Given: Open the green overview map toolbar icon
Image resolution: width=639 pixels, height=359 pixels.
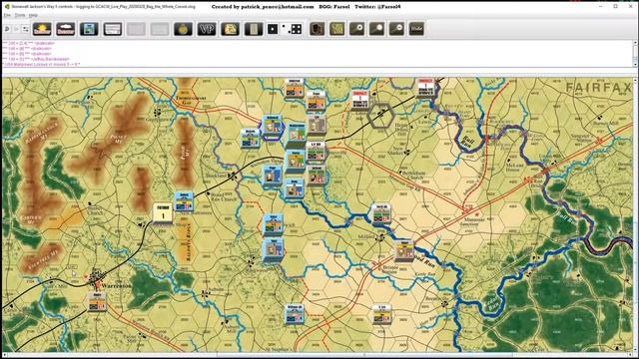Looking at the screenshot, I should pos(337,29).
